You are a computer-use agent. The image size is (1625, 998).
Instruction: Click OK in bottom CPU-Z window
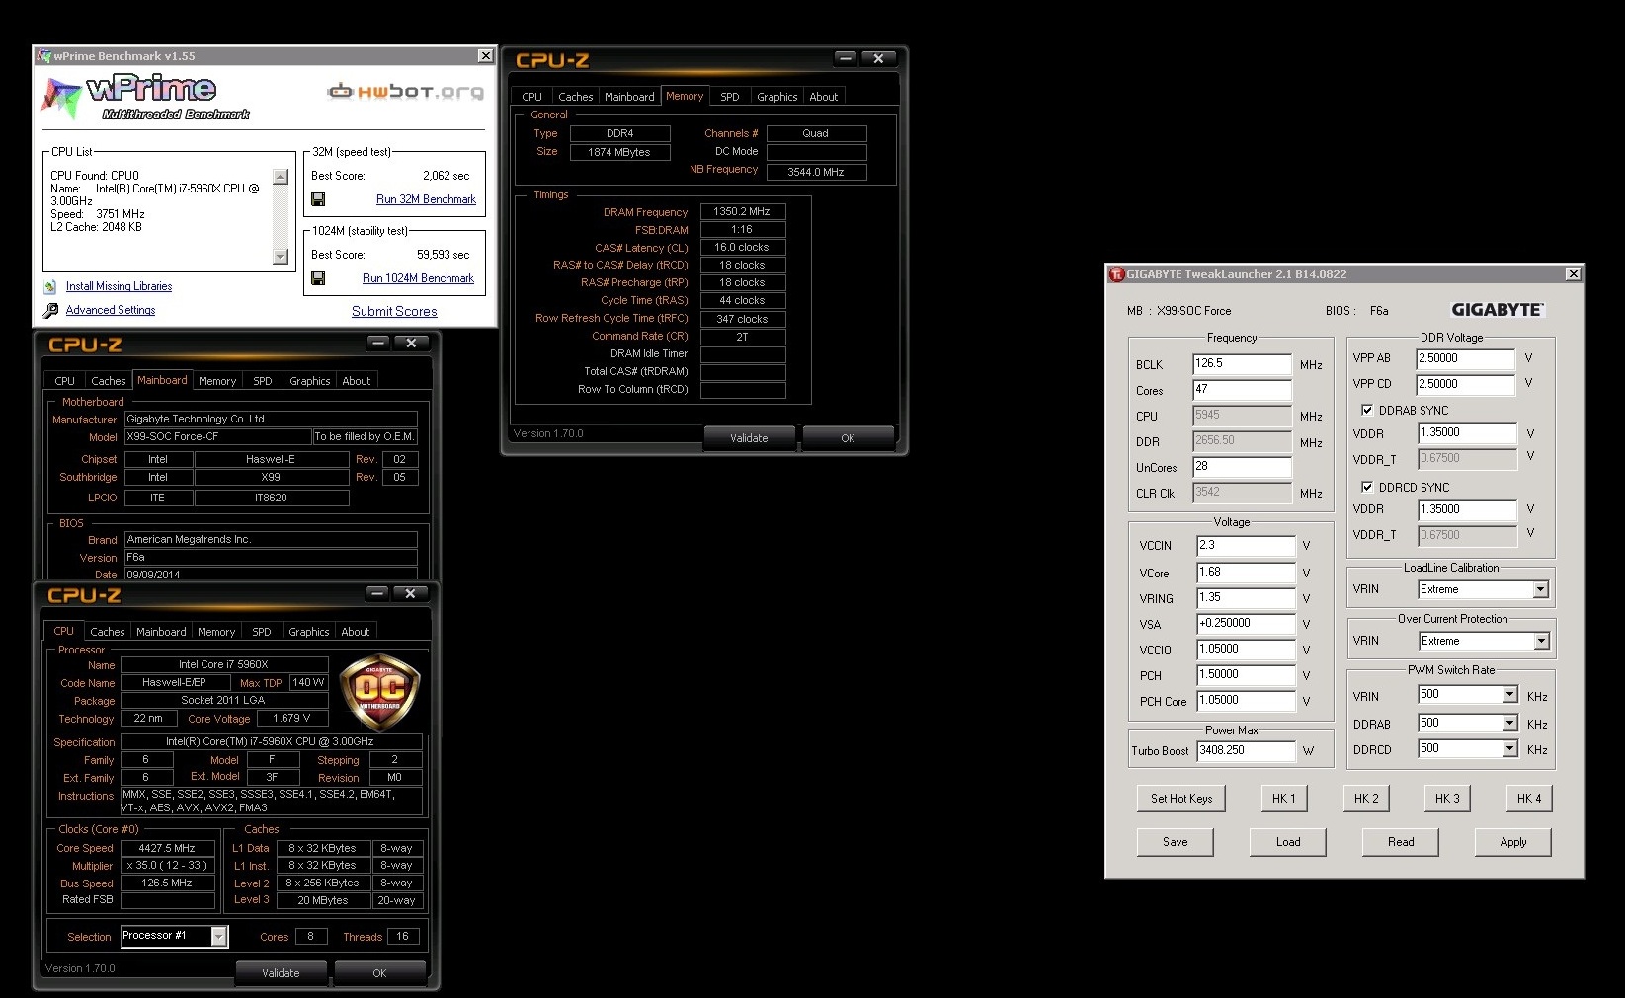(x=379, y=973)
